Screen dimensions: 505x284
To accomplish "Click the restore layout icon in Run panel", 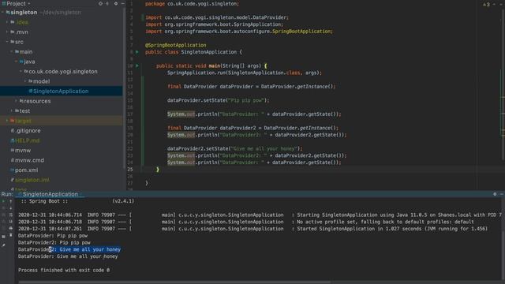I will (x=3, y=237).
